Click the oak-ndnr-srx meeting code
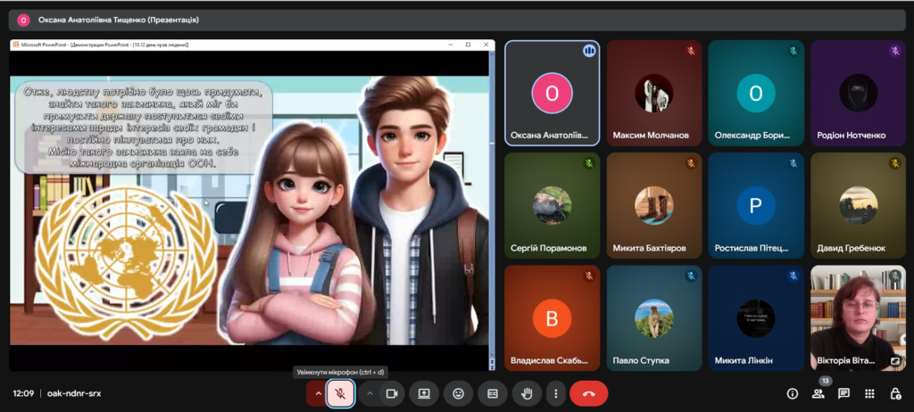Viewport: 914px width, 412px height. click(74, 393)
